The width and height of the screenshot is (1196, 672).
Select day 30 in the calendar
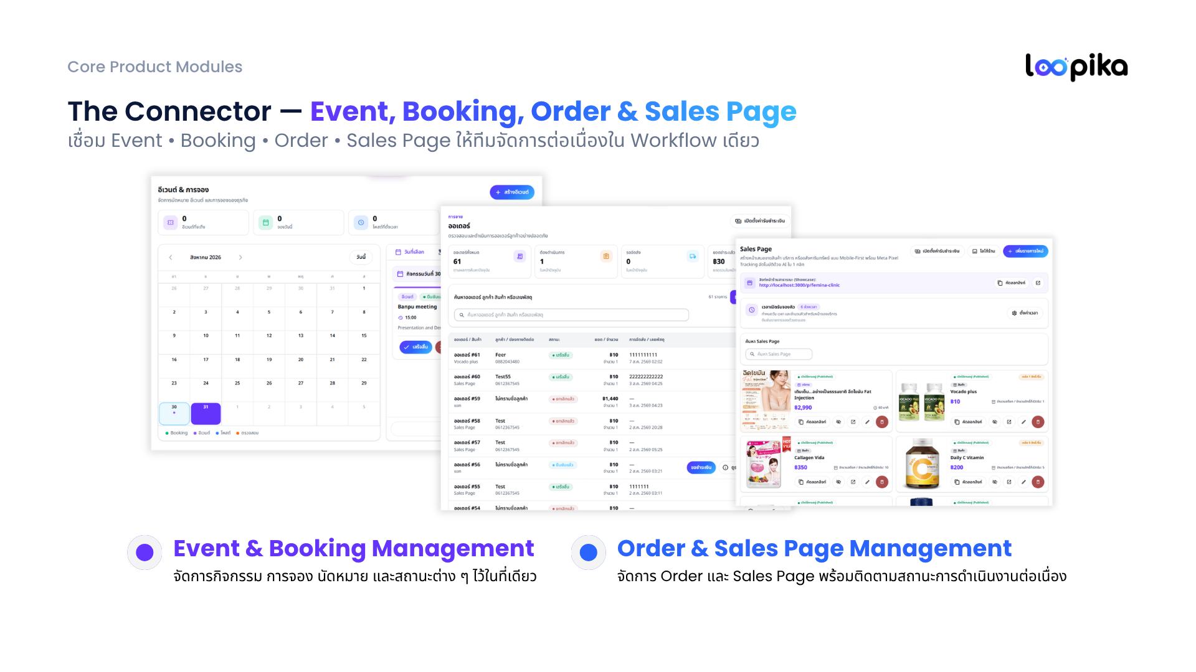[174, 414]
